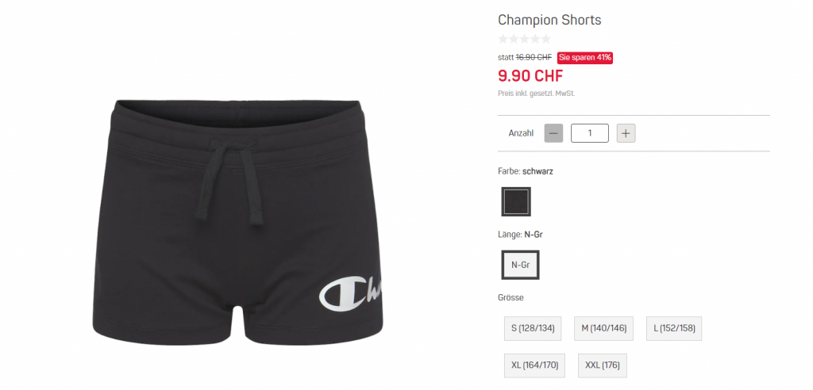Select size XXL (176)

pyautogui.click(x=603, y=365)
